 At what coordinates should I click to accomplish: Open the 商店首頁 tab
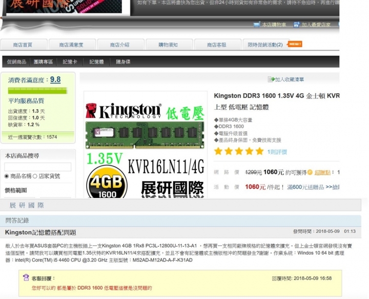[24, 45]
